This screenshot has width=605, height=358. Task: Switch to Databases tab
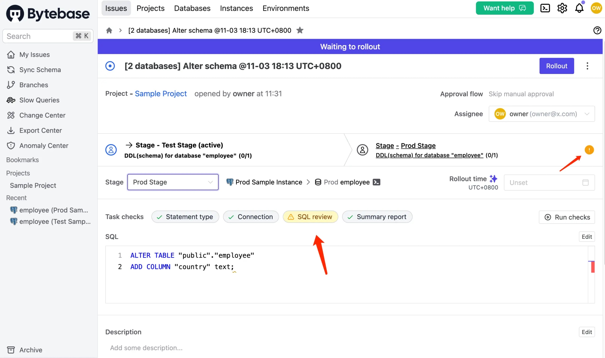pos(192,8)
